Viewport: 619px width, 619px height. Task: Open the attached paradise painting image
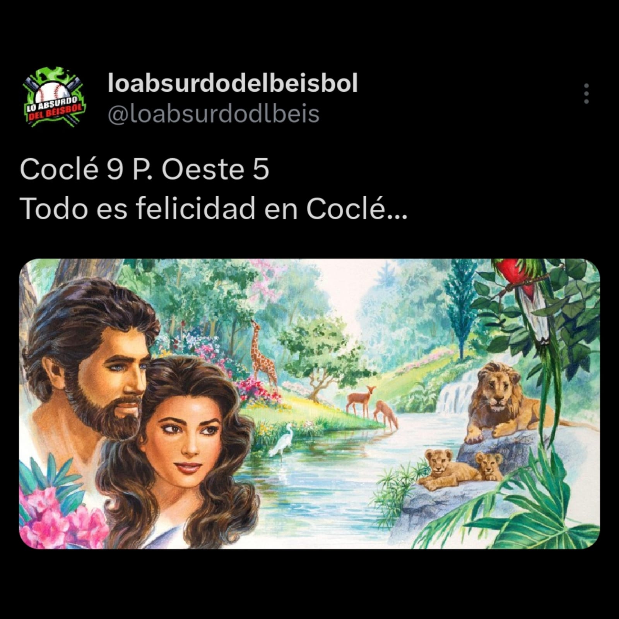pyautogui.click(x=309, y=404)
